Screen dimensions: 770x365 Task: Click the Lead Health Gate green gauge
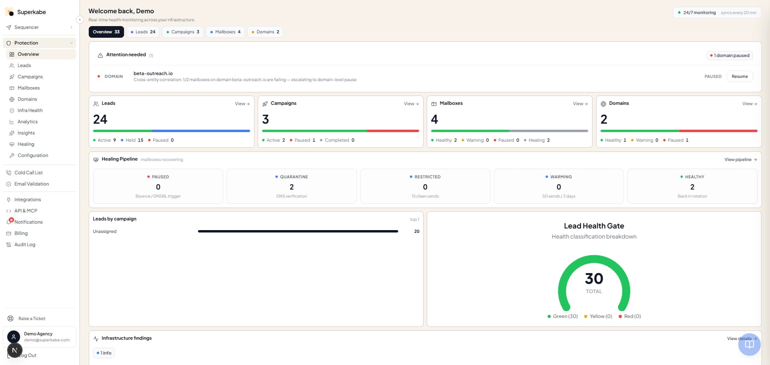[594, 283]
